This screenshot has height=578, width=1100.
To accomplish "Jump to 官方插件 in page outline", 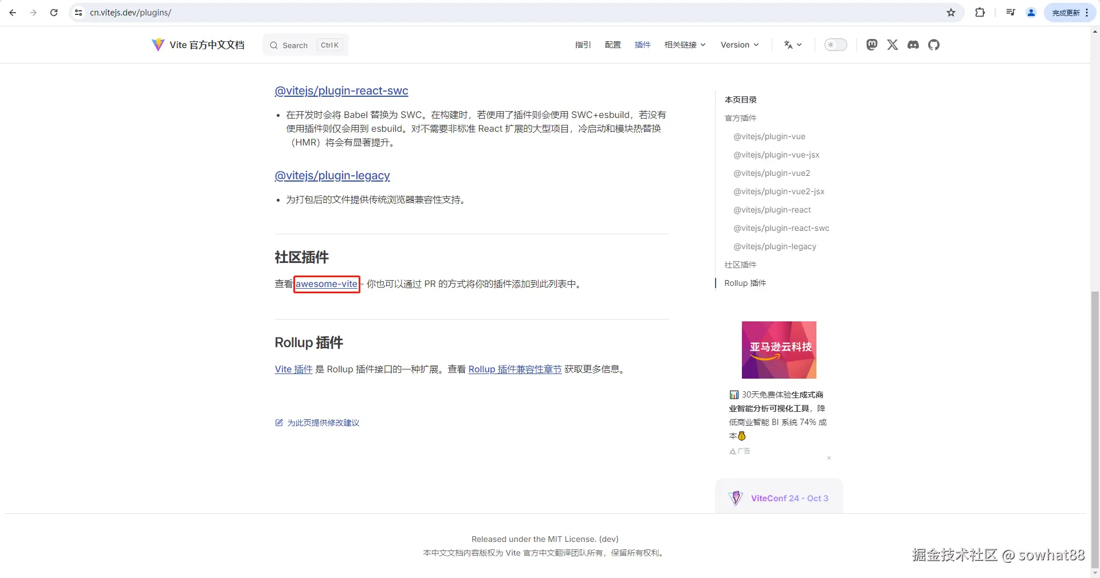I will tap(741, 118).
